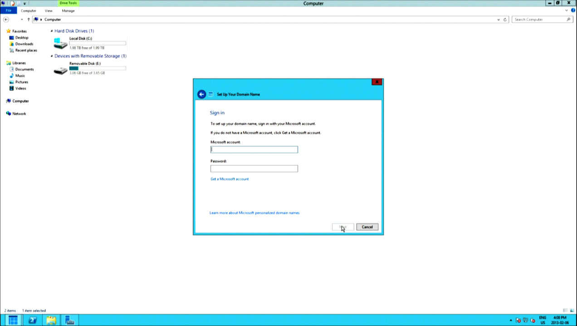The image size is (577, 326).
Task: Click the Explorer refresh button
Action: pyautogui.click(x=505, y=19)
